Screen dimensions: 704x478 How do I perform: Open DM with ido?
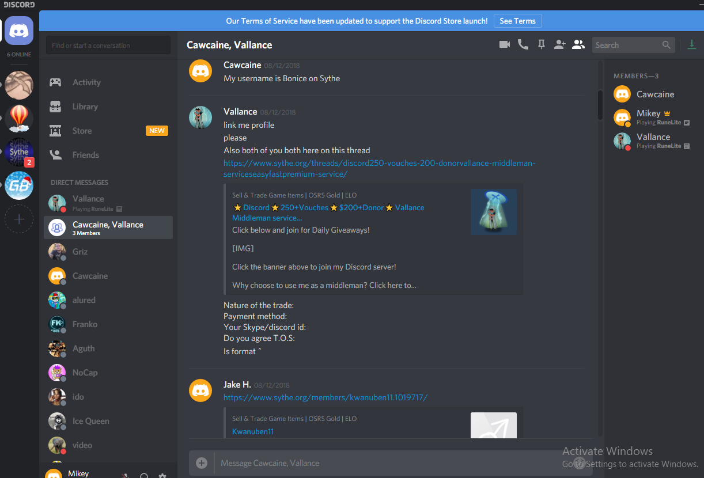[x=108, y=397]
